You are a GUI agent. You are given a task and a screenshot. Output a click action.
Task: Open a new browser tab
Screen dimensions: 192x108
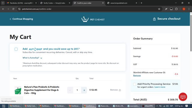[141, 3]
